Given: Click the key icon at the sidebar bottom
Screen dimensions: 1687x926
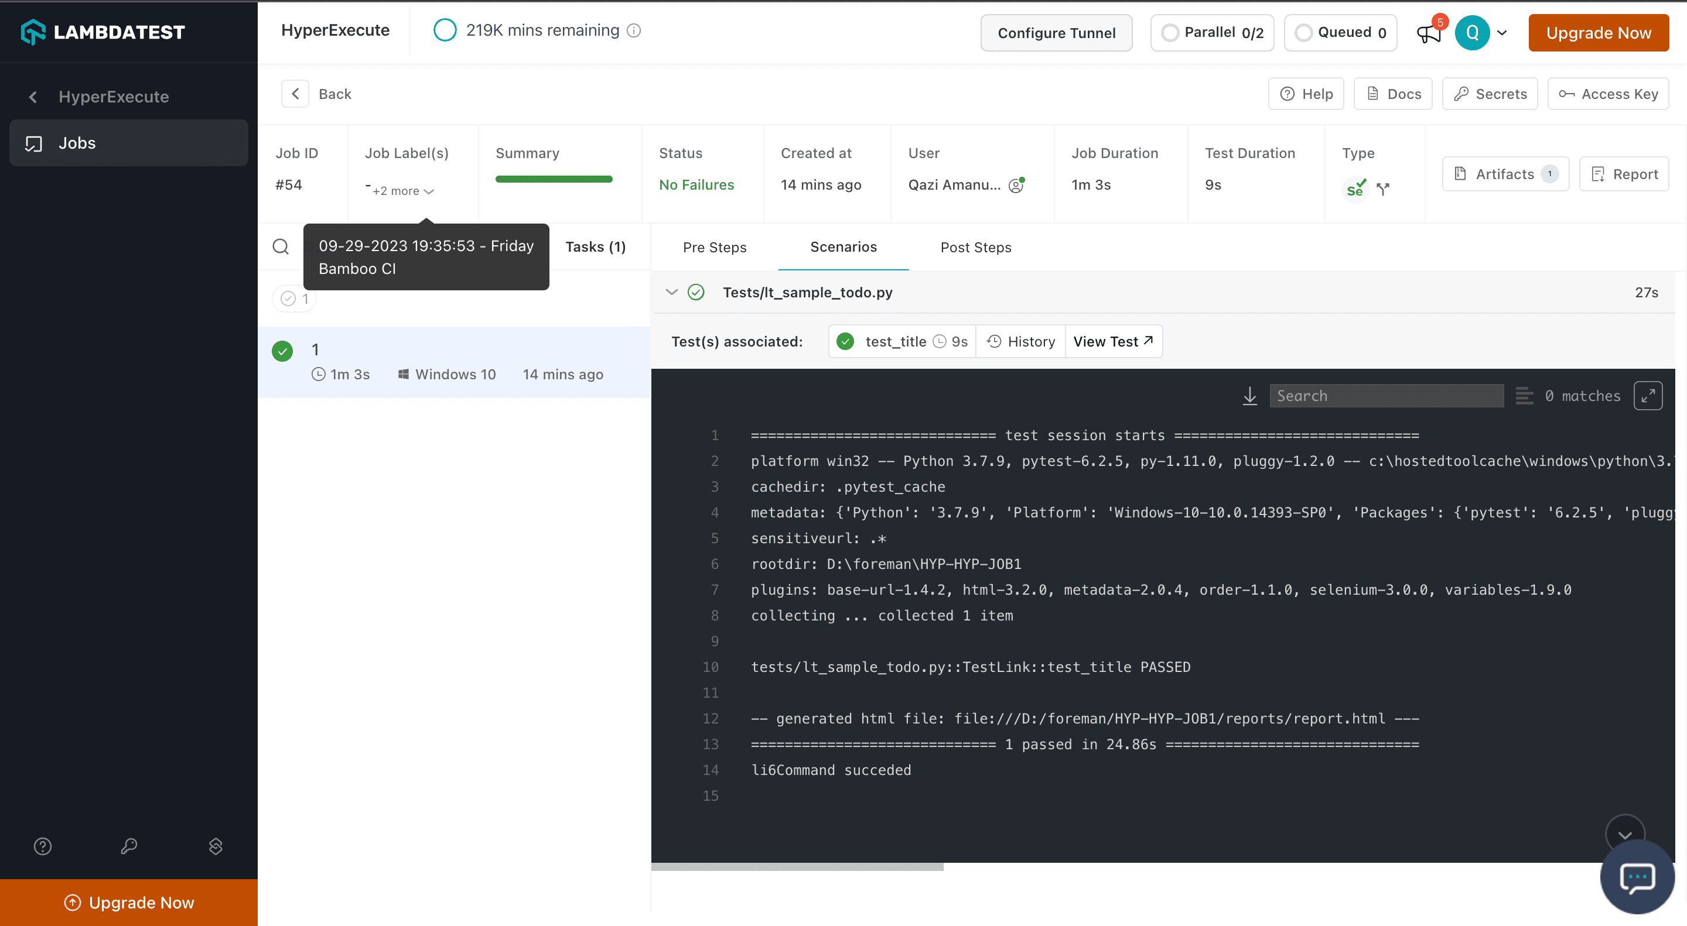Looking at the screenshot, I should click(129, 846).
